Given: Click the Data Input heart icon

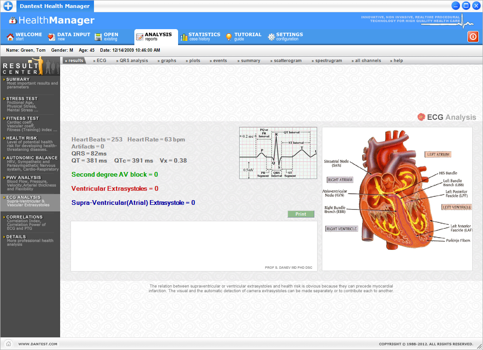Looking at the screenshot, I should 51,37.
